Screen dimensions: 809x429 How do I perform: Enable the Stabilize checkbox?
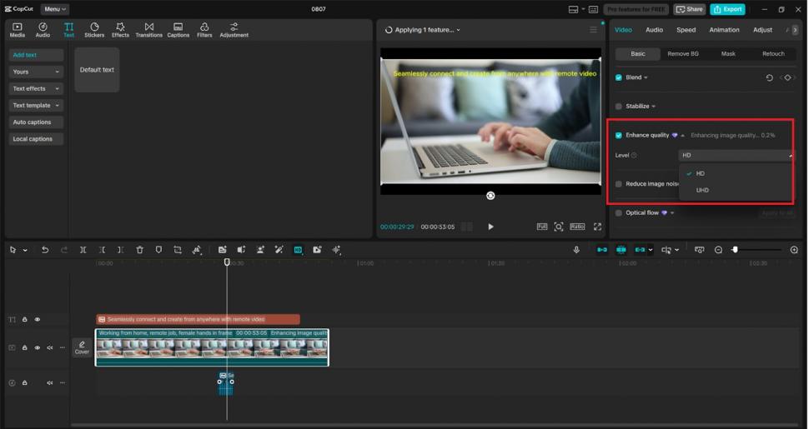(618, 107)
